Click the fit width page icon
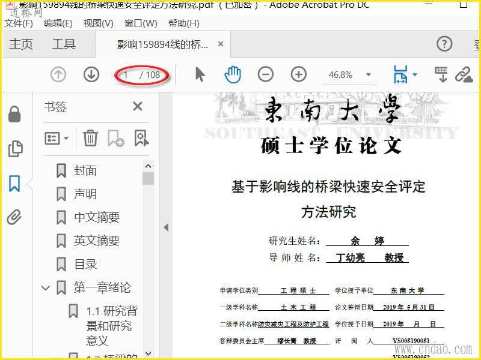 point(400,74)
